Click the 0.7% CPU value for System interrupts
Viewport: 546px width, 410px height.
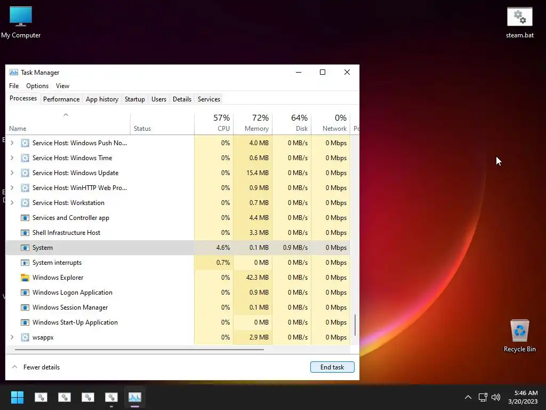click(223, 263)
